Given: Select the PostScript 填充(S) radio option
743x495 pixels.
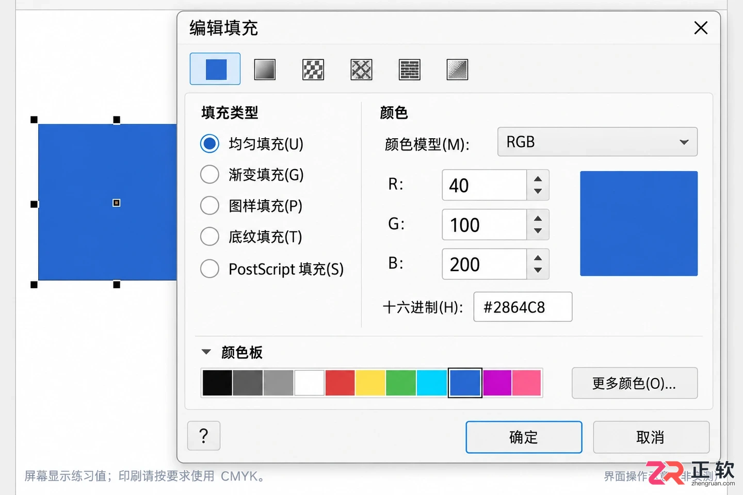Looking at the screenshot, I should click(209, 268).
